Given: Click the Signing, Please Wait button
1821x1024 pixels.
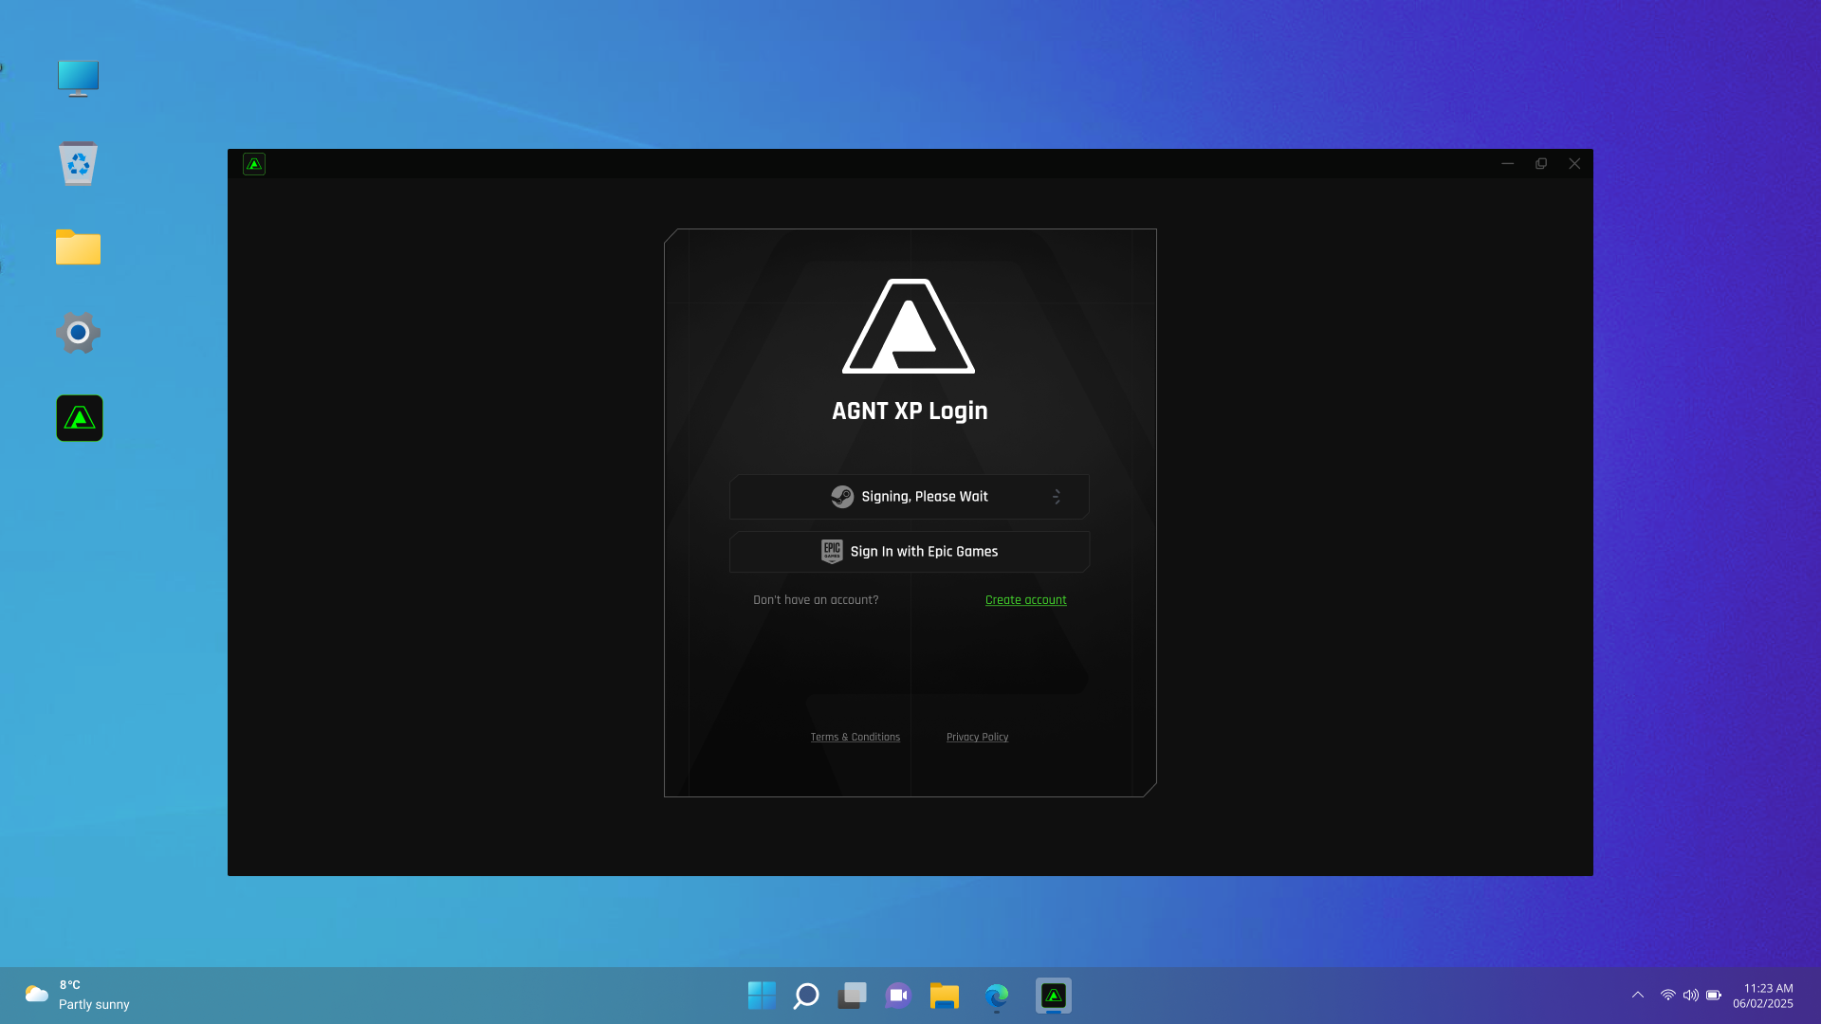Looking at the screenshot, I should pyautogui.click(x=909, y=497).
